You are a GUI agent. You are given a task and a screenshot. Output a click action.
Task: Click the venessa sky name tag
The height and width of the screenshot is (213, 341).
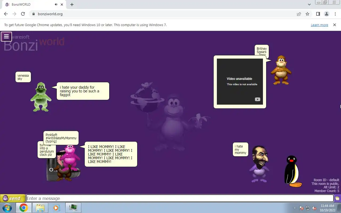coord(23,77)
